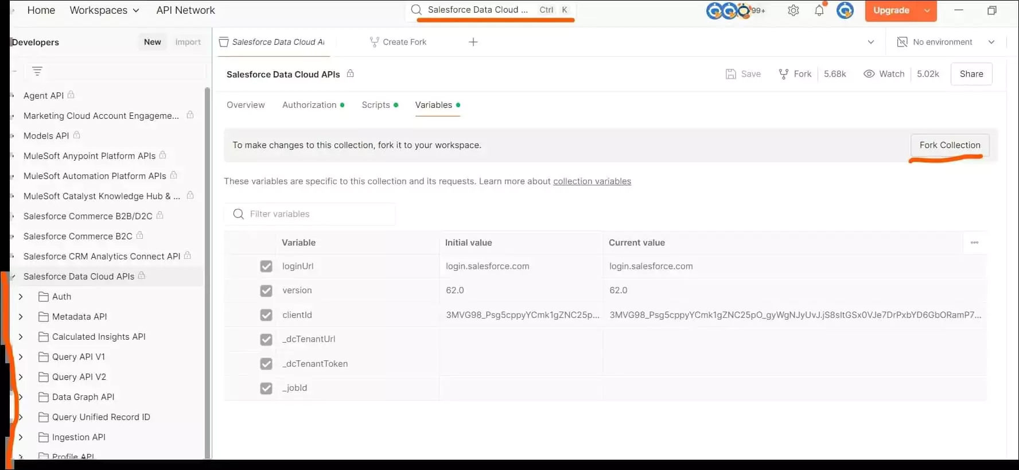
Task: Click the Data Graph API folder icon
Action: pos(43,397)
